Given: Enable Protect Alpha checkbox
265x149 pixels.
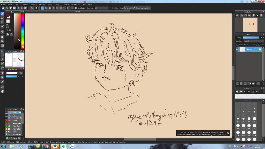Looking at the screenshot, I should (237, 44).
